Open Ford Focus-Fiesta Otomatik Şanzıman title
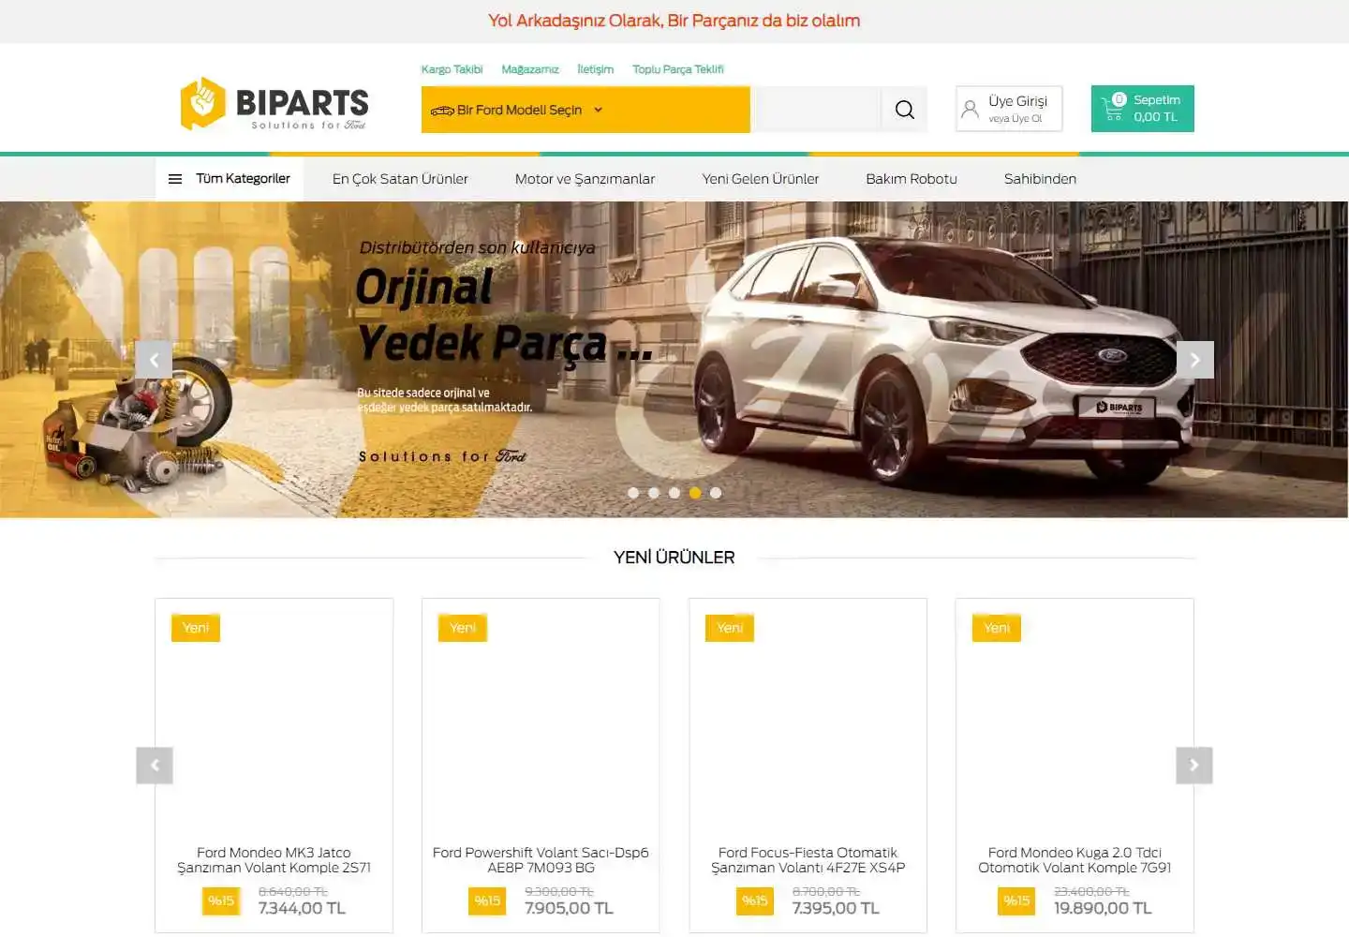 (808, 860)
